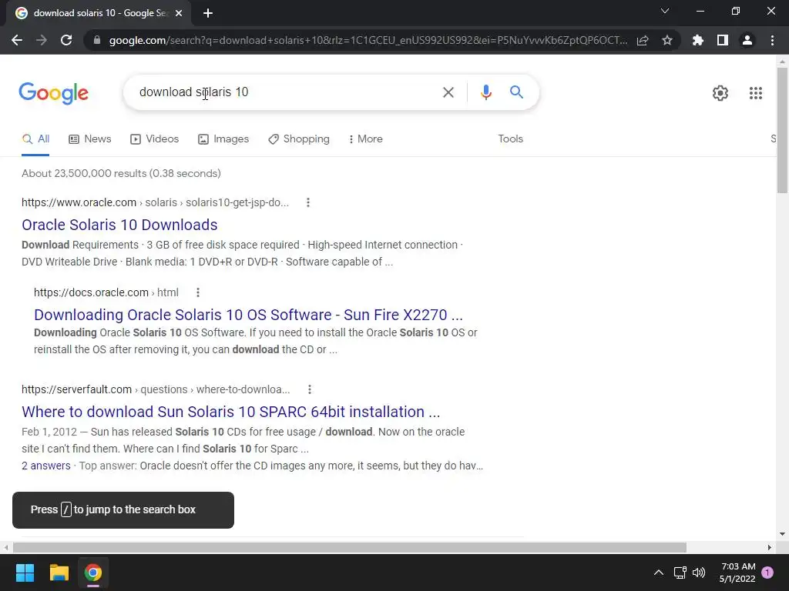The width and height of the screenshot is (789, 591).
Task: Open volume control tray icon
Action: pos(699,573)
